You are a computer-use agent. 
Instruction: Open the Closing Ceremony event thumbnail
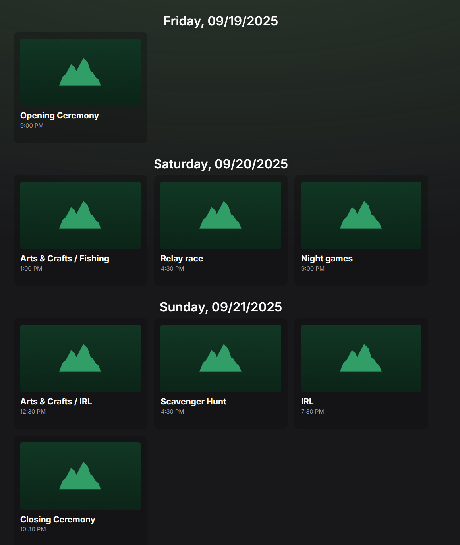80,476
